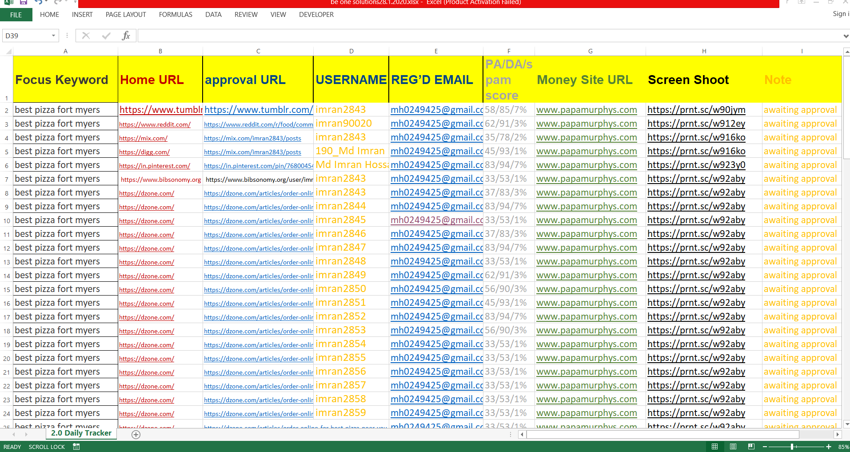
Task: Click the Redo icon
Action: [56, 3]
